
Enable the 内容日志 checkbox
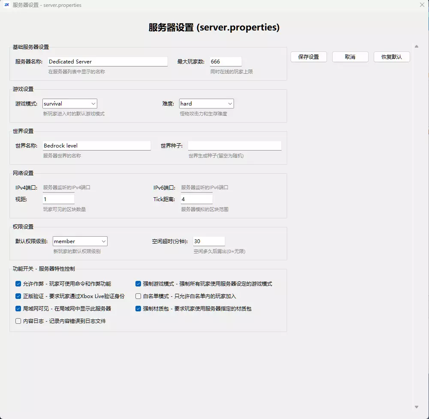[x=18, y=321]
